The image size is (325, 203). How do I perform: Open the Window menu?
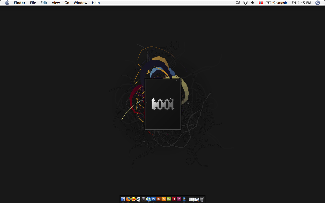(x=80, y=3)
